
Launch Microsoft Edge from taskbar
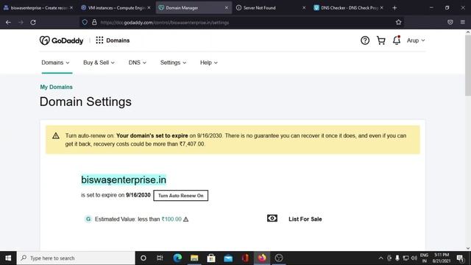coord(177,258)
